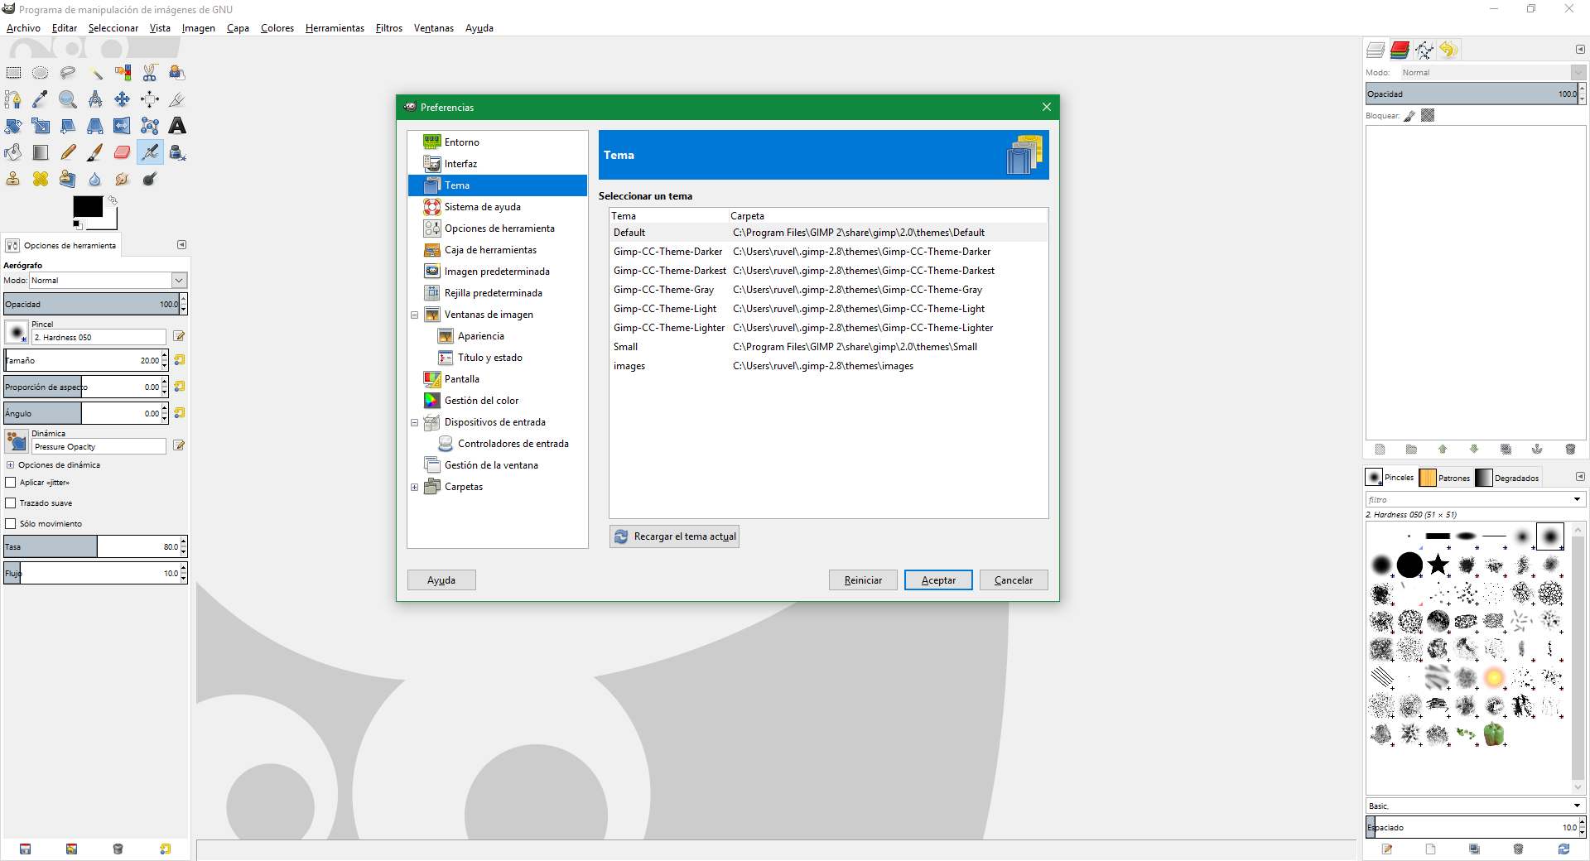Open the Filtros menu
Image resolution: width=1590 pixels, height=861 pixels.
pos(389,28)
